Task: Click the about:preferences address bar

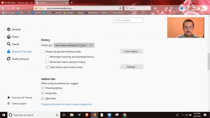Action: pyautogui.click(x=78, y=8)
